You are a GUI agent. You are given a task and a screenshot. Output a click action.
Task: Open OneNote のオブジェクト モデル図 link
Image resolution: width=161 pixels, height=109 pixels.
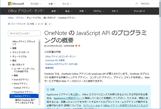(61, 64)
